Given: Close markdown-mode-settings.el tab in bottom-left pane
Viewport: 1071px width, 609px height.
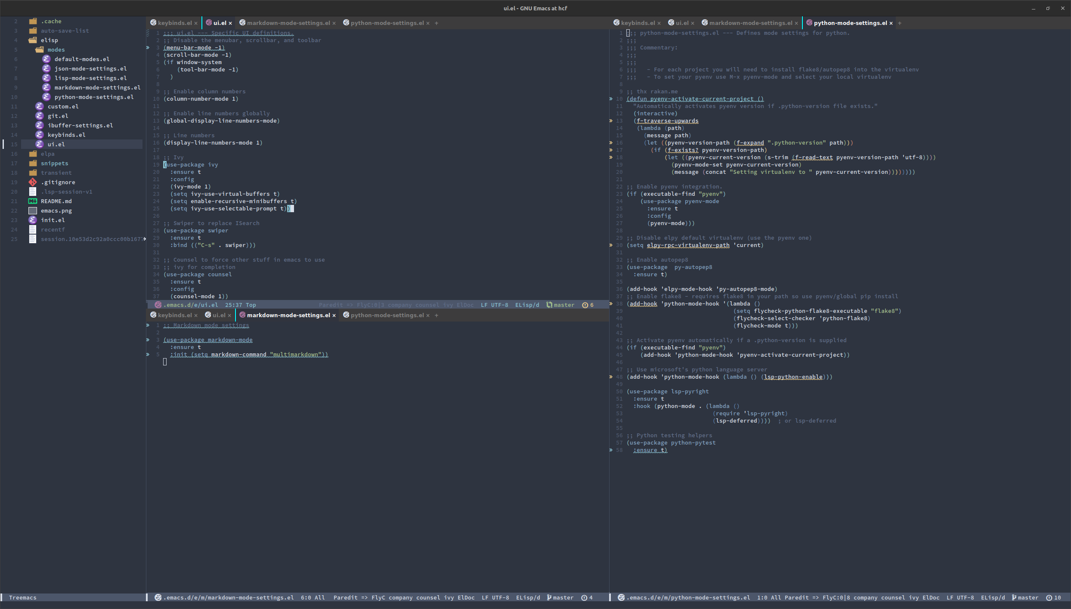Looking at the screenshot, I should 334,315.
